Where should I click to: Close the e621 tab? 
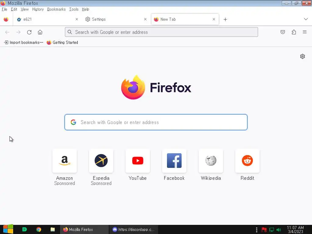[x=77, y=19]
